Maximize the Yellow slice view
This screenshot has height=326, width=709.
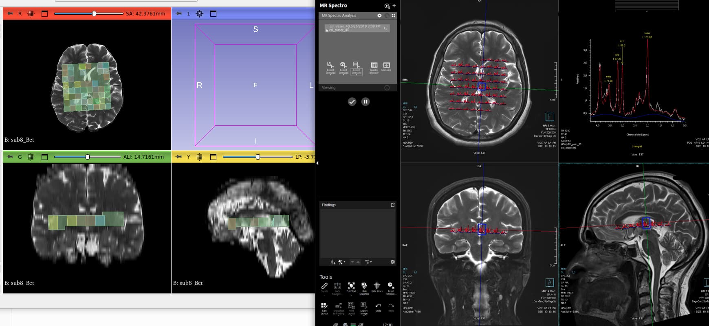point(213,157)
